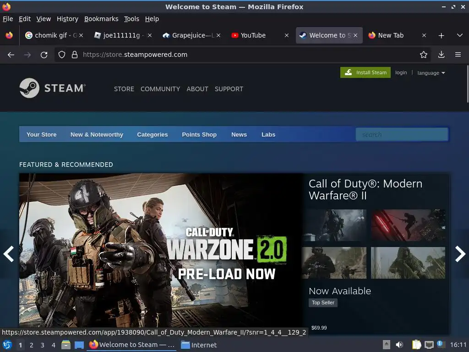Open the Firefox hamburger application menu
469x352 pixels.
point(458,55)
